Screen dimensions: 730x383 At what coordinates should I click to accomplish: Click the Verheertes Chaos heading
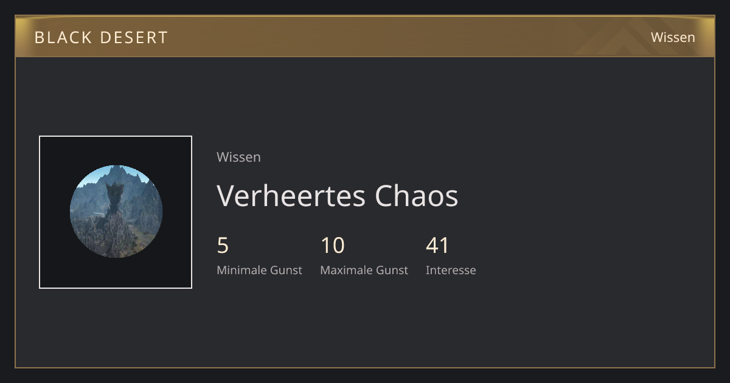tap(337, 196)
